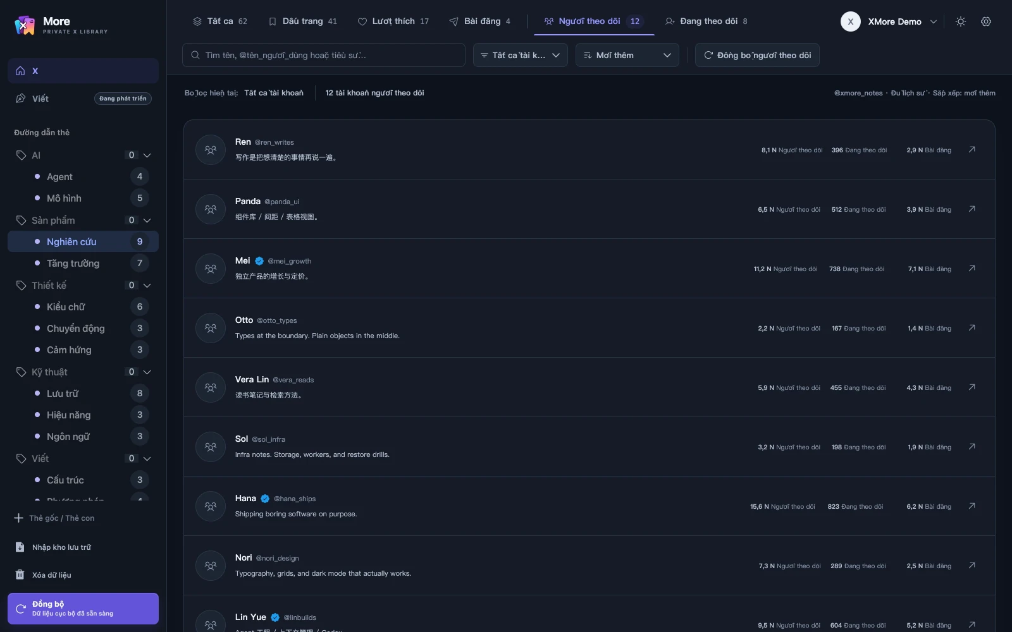Viewport: 1012px width, 632px height.
Task: Click the Thiết kế tag icon
Action: [x=21, y=286]
